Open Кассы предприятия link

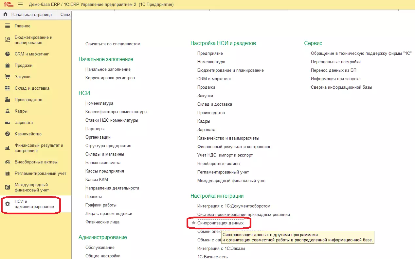pyautogui.click(x=105, y=171)
